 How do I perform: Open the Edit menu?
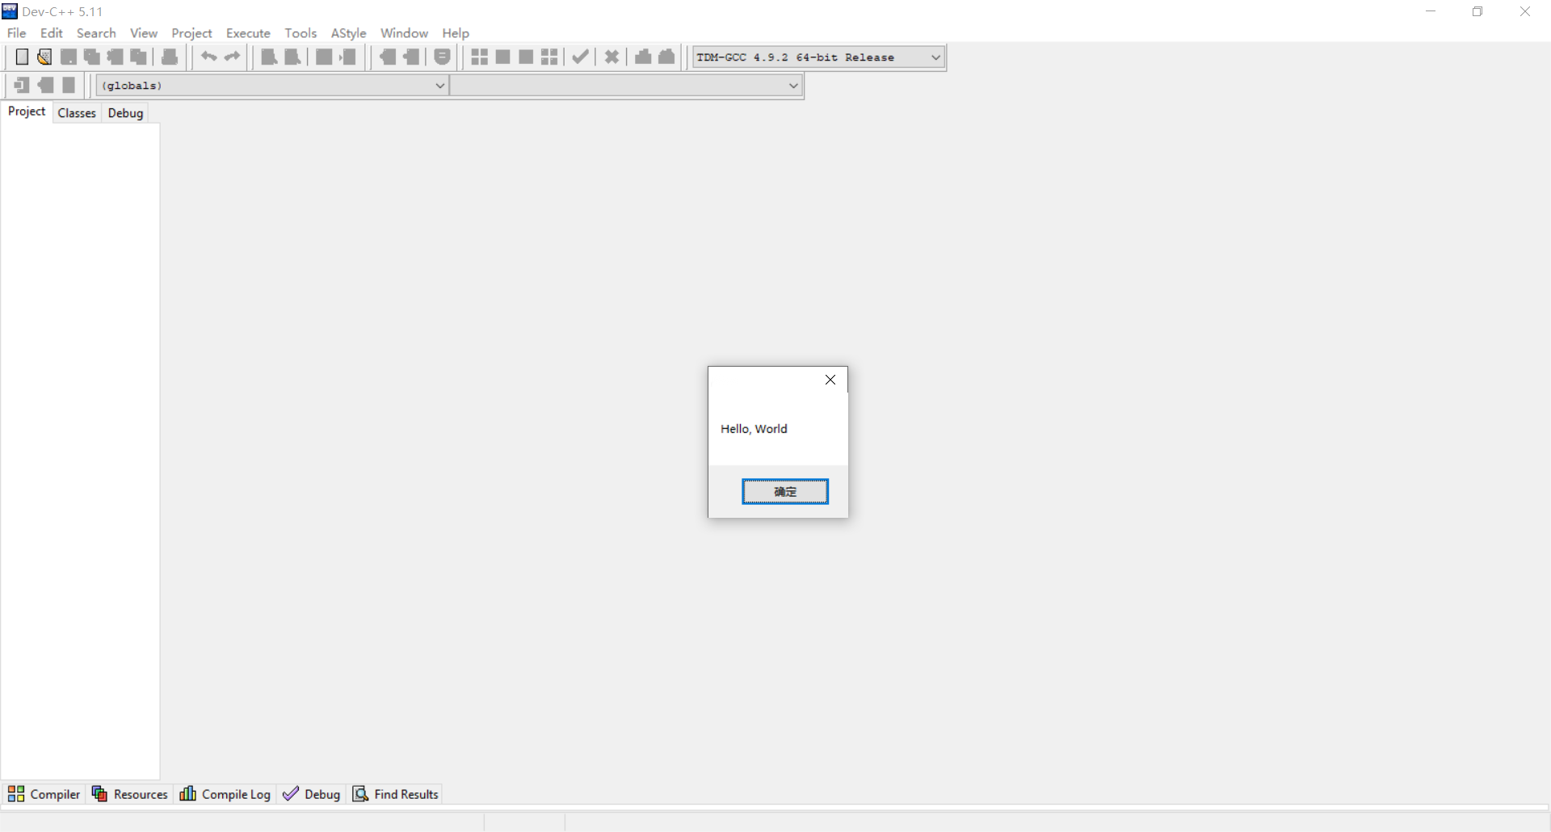(x=52, y=33)
